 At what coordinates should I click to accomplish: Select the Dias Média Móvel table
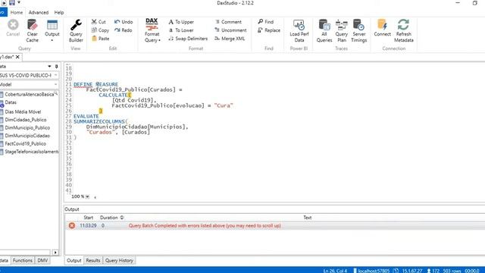23,111
